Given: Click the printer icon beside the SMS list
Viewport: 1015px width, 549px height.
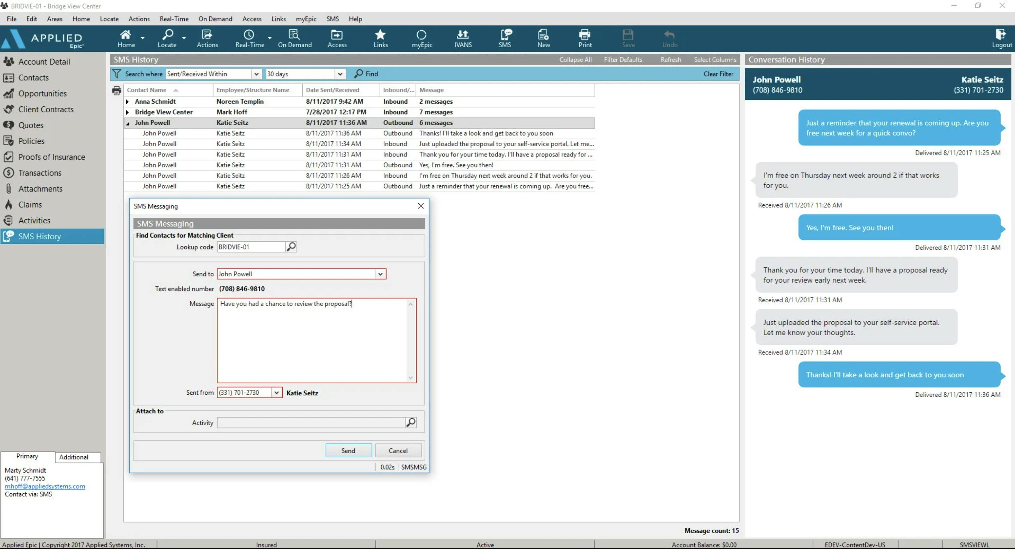Looking at the screenshot, I should coord(116,91).
